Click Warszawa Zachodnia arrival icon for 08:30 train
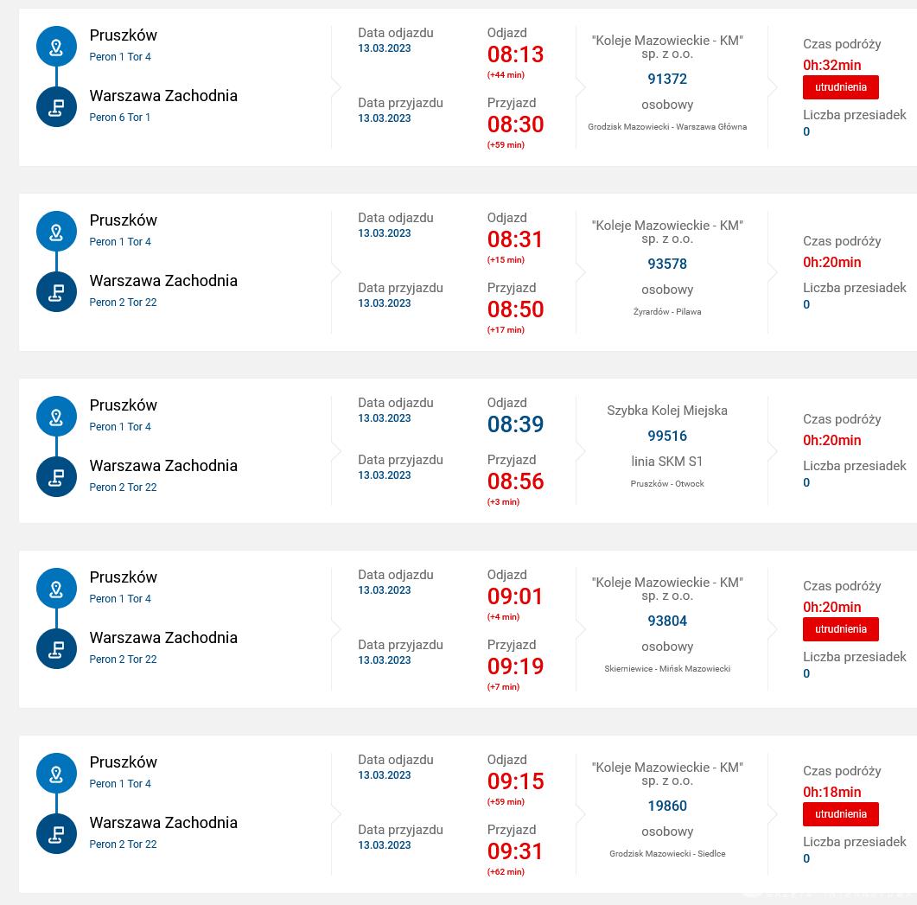The height and width of the screenshot is (905, 917). click(56, 107)
